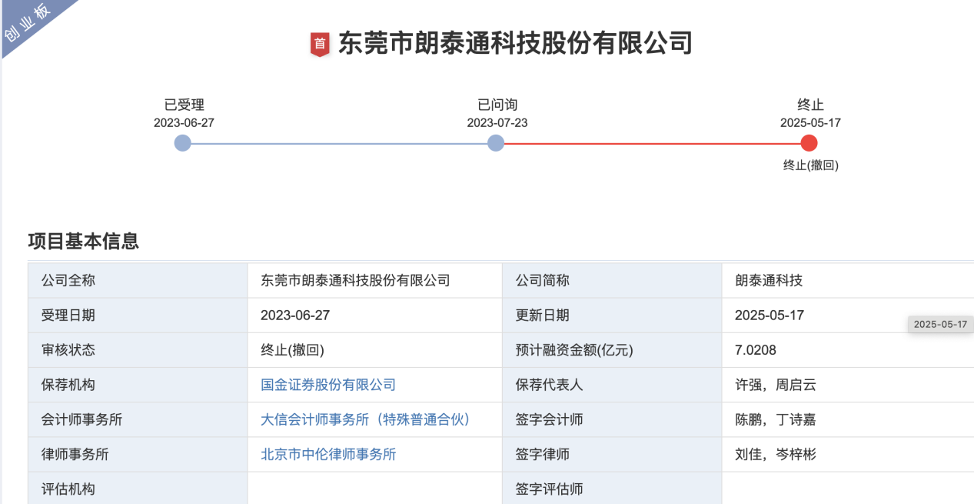Click the grey 2025-05-17 tooltip

click(x=940, y=324)
